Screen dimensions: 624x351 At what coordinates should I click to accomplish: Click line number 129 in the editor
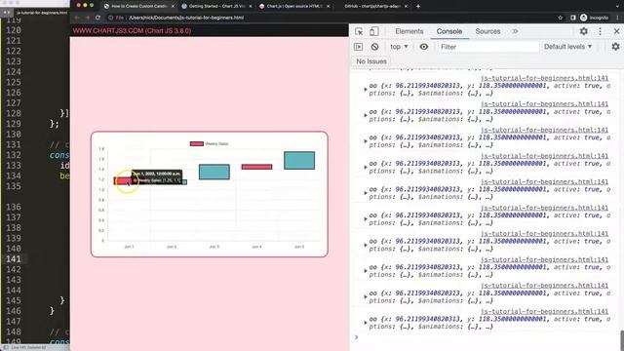[13, 124]
